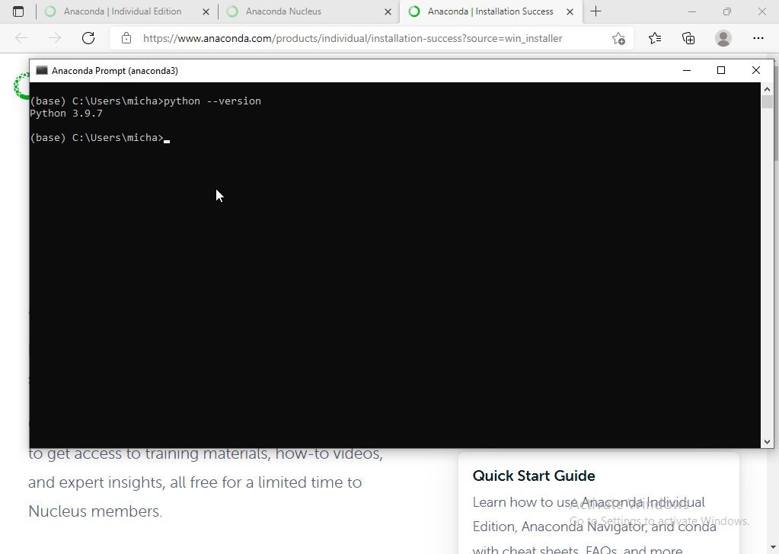Close the Installation Success tab
This screenshot has height=554, width=779.
(570, 11)
